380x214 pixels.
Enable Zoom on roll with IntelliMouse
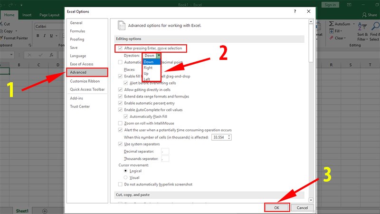[120, 123]
